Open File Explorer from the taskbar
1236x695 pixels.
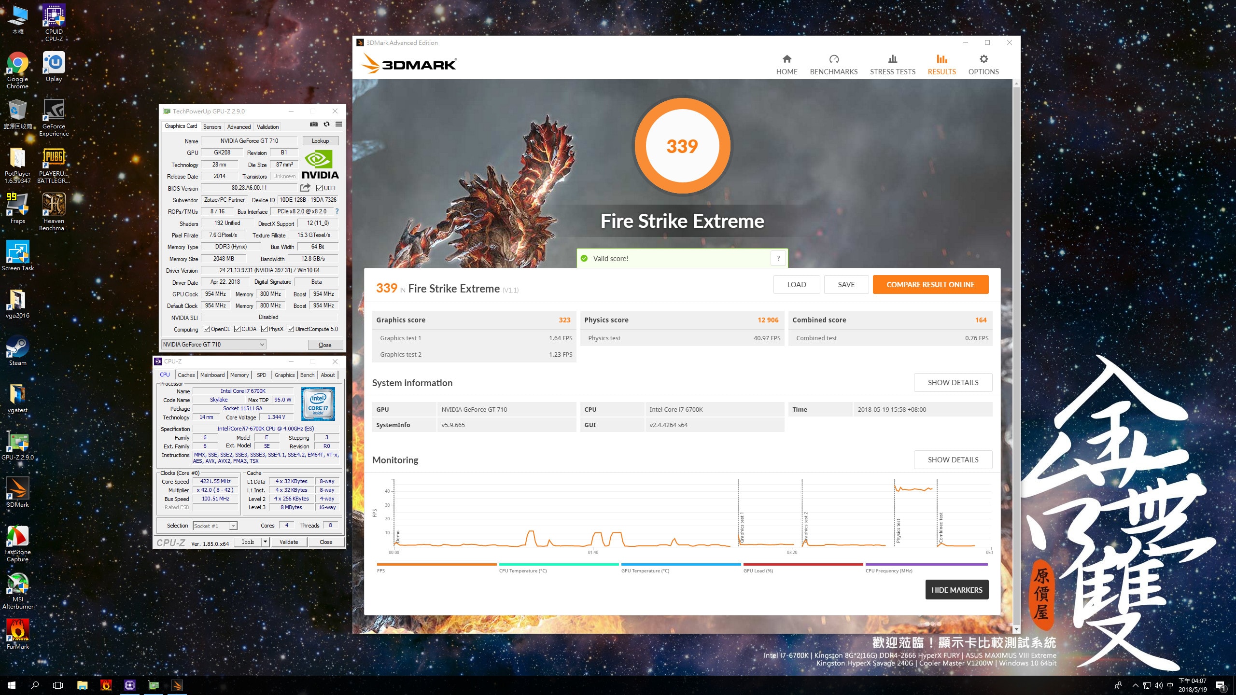click(x=83, y=685)
